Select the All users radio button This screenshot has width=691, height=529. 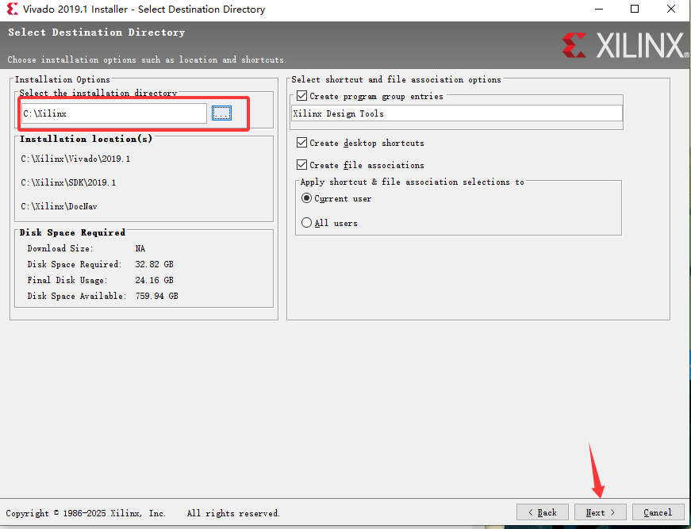coord(307,222)
